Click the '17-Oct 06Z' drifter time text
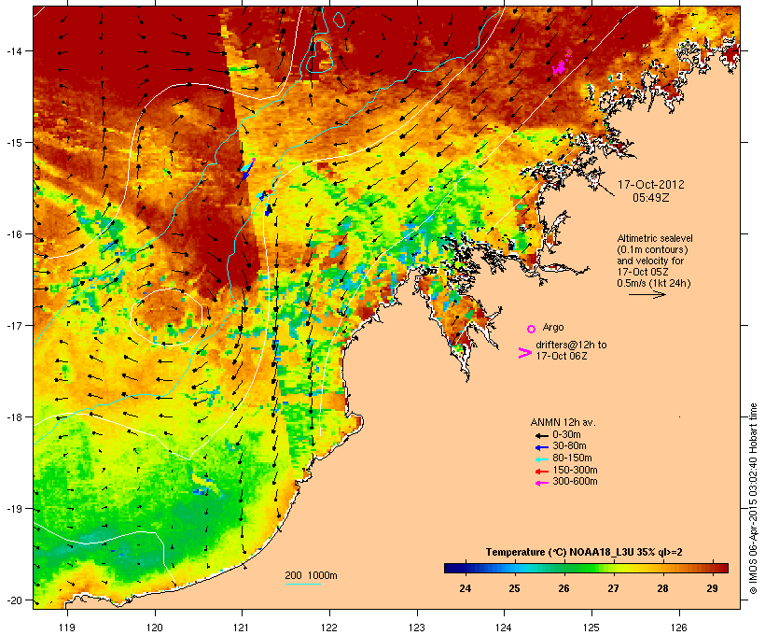Viewport: 765px width, 635px height. (562, 356)
